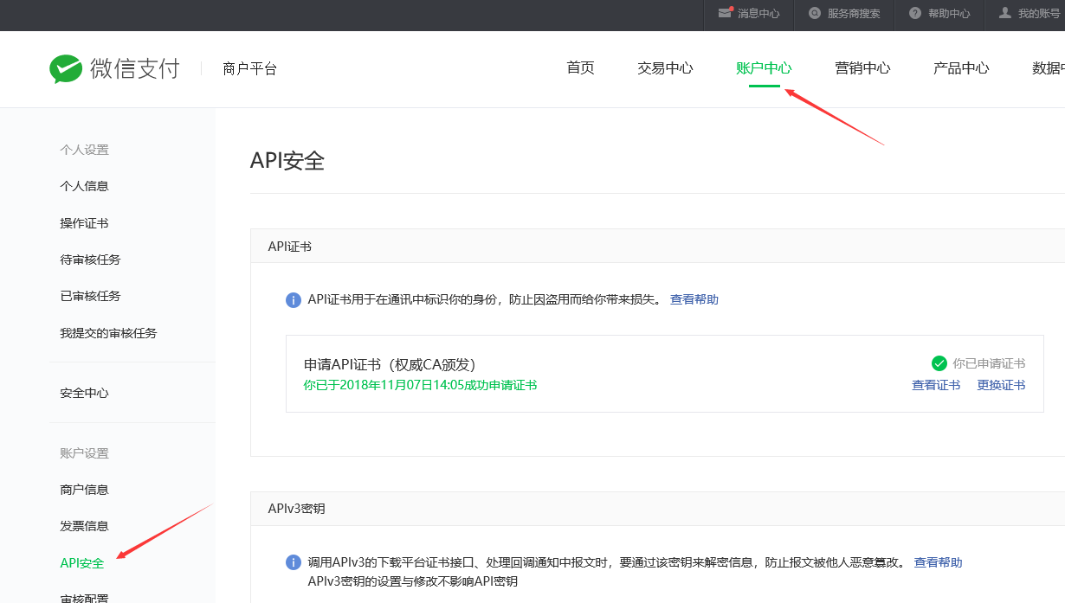
Task: Open 服务商搜索 in the top bar
Action: [854, 14]
